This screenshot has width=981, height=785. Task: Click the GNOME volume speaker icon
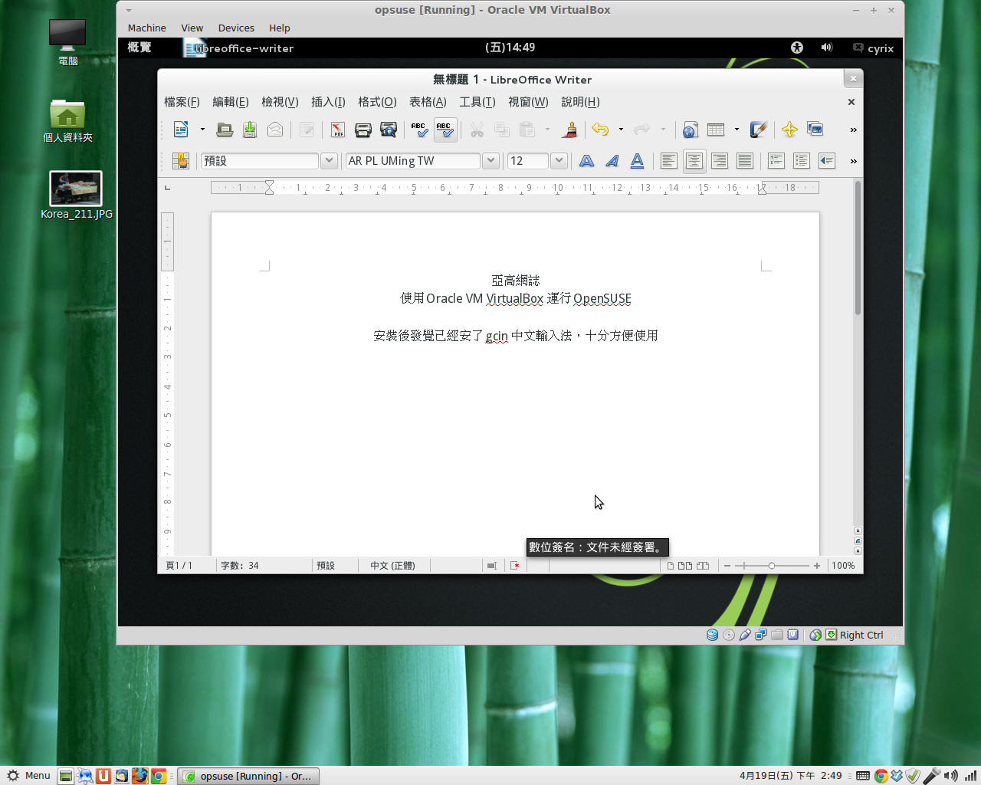(x=826, y=48)
